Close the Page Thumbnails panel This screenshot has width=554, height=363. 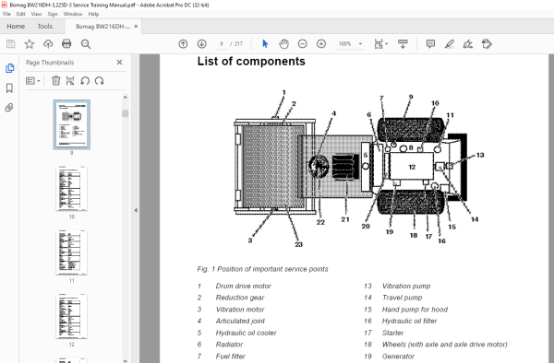coord(119,63)
